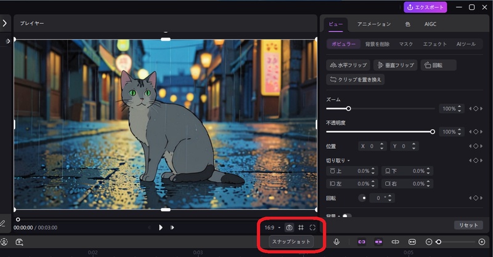Enter fullscreen preview in the player
This screenshot has height=257, width=493.
click(312, 227)
